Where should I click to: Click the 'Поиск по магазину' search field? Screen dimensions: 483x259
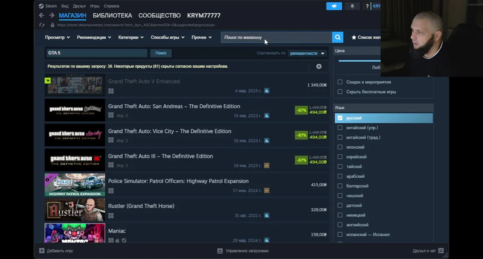point(276,37)
